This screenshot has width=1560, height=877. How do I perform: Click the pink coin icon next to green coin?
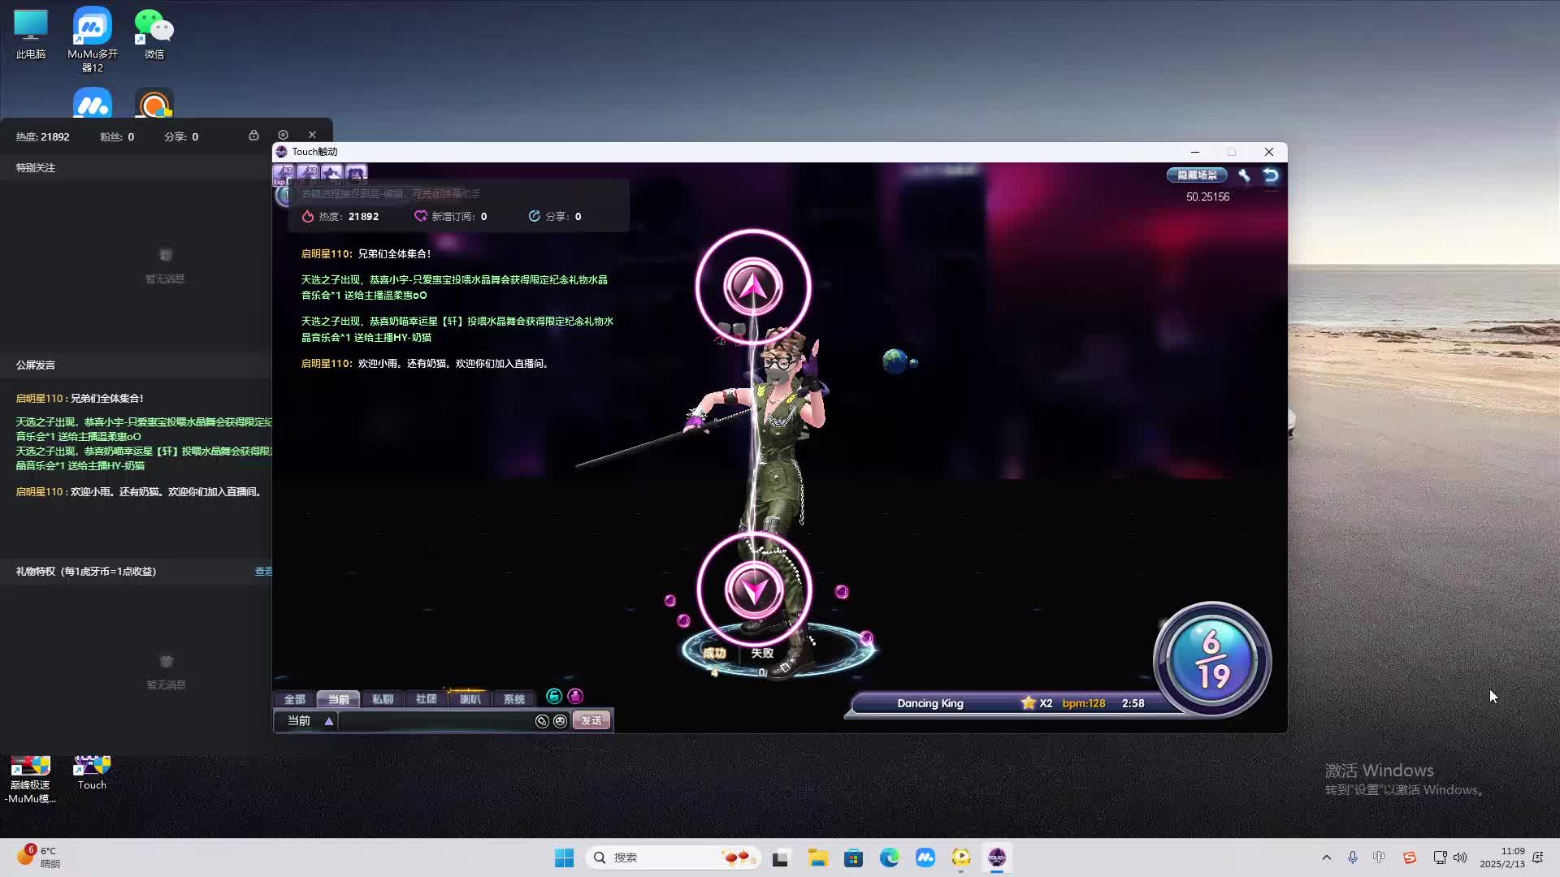click(575, 696)
